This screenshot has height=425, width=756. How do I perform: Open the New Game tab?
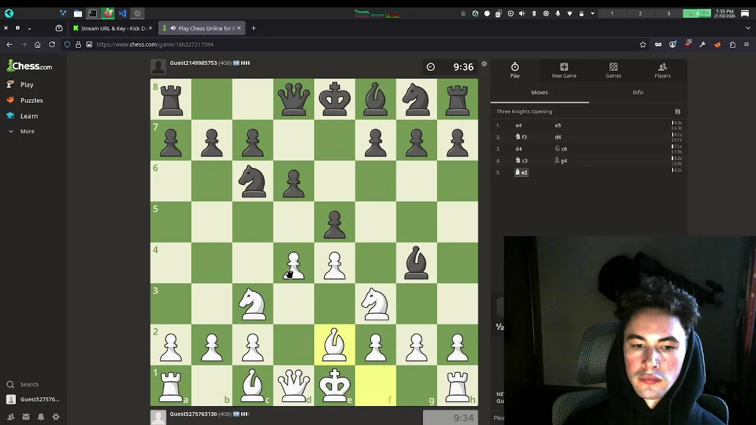(x=564, y=70)
